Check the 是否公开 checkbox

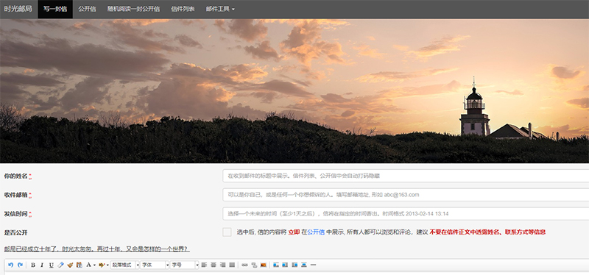pyautogui.click(x=227, y=232)
